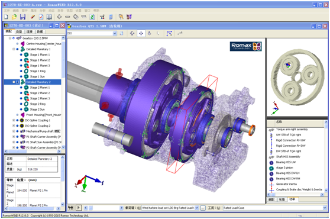Select the four-arrow pan tool in view toolbar
The image size is (330, 219).
(141, 33)
